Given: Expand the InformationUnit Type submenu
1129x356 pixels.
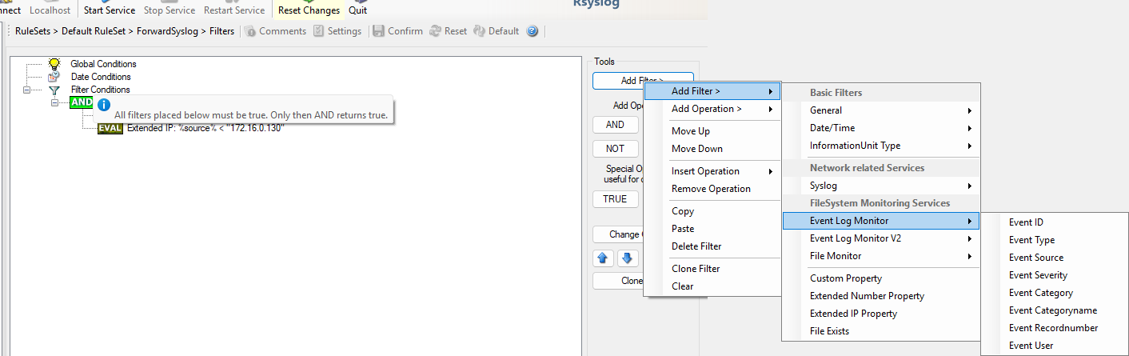Looking at the screenshot, I should tap(881, 146).
